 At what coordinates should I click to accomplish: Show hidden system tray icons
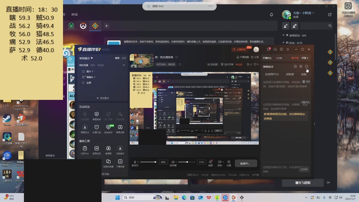(x=306, y=198)
